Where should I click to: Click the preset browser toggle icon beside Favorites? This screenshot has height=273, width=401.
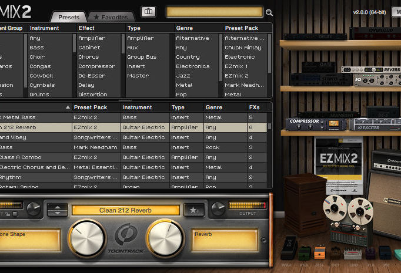[149, 12]
